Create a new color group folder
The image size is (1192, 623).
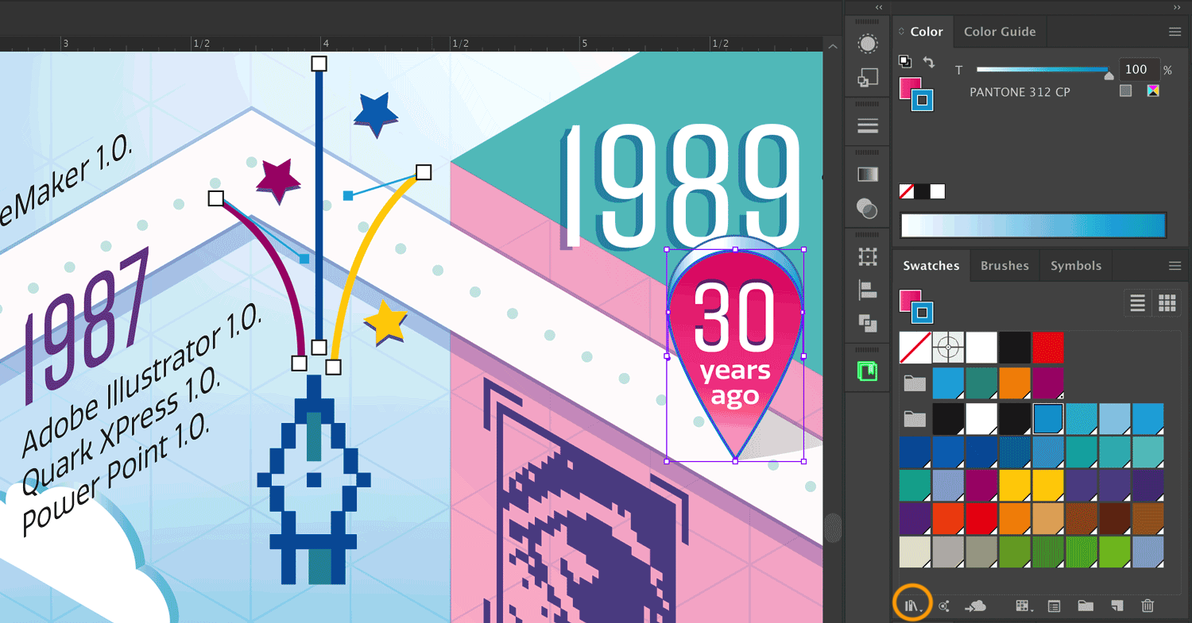pos(1086,605)
